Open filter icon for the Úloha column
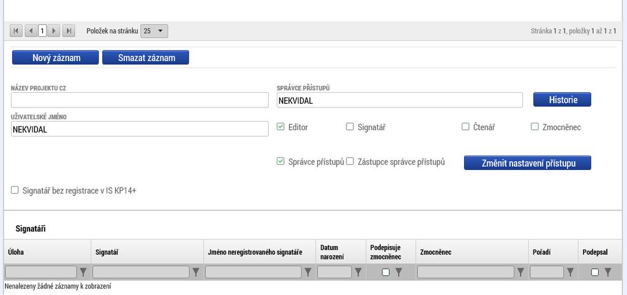This screenshot has width=627, height=295. (x=83, y=272)
